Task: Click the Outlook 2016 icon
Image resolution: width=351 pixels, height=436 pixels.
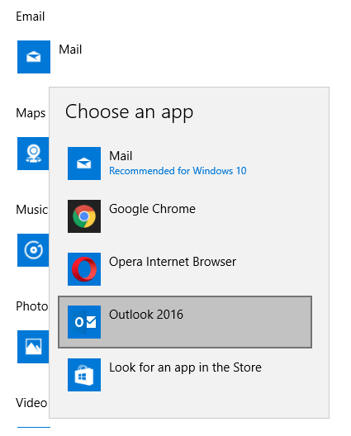Action: tap(84, 322)
